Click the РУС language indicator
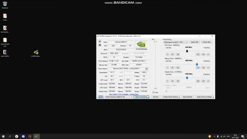This screenshot has height=139, width=247. tap(228, 136)
